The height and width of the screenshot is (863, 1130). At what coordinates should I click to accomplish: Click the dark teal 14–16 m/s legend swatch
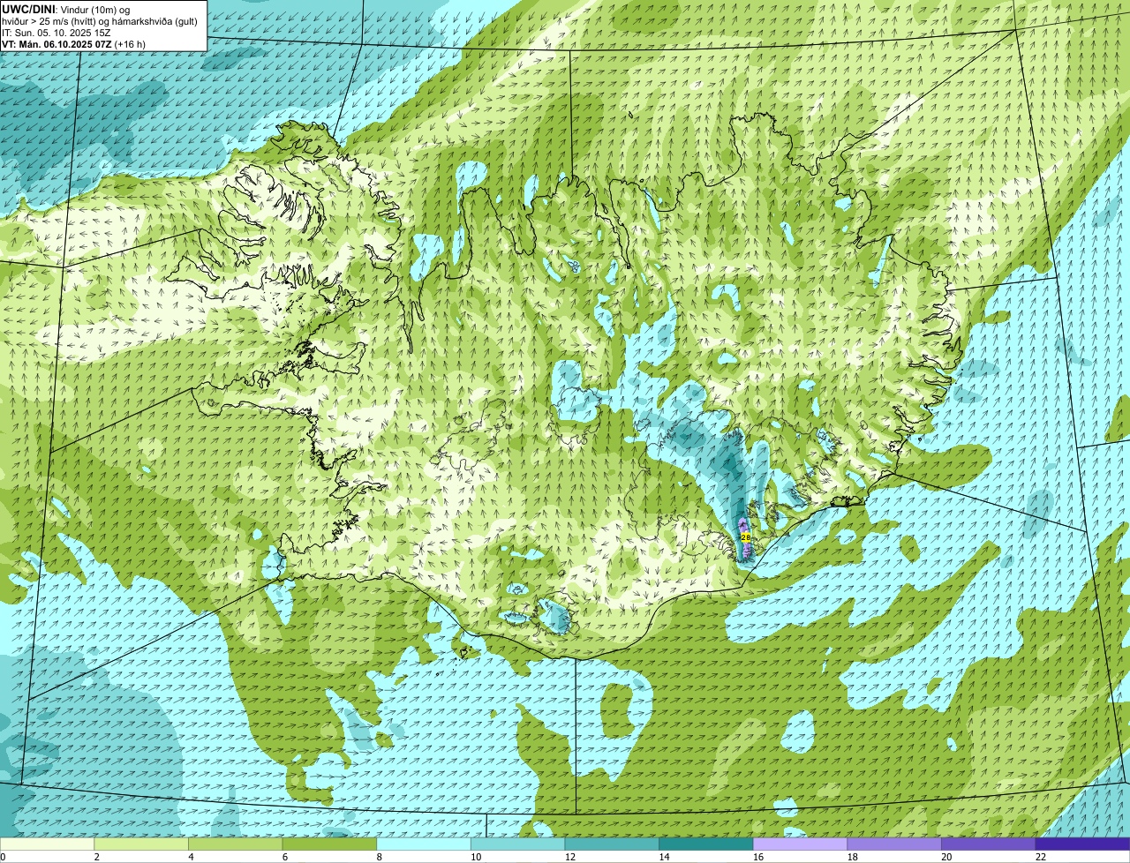[x=706, y=844]
